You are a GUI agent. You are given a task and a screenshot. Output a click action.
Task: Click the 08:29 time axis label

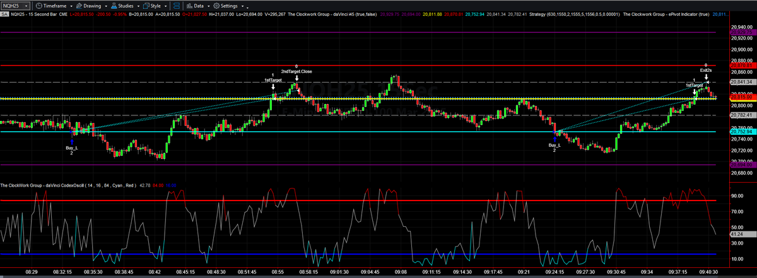click(x=32, y=272)
